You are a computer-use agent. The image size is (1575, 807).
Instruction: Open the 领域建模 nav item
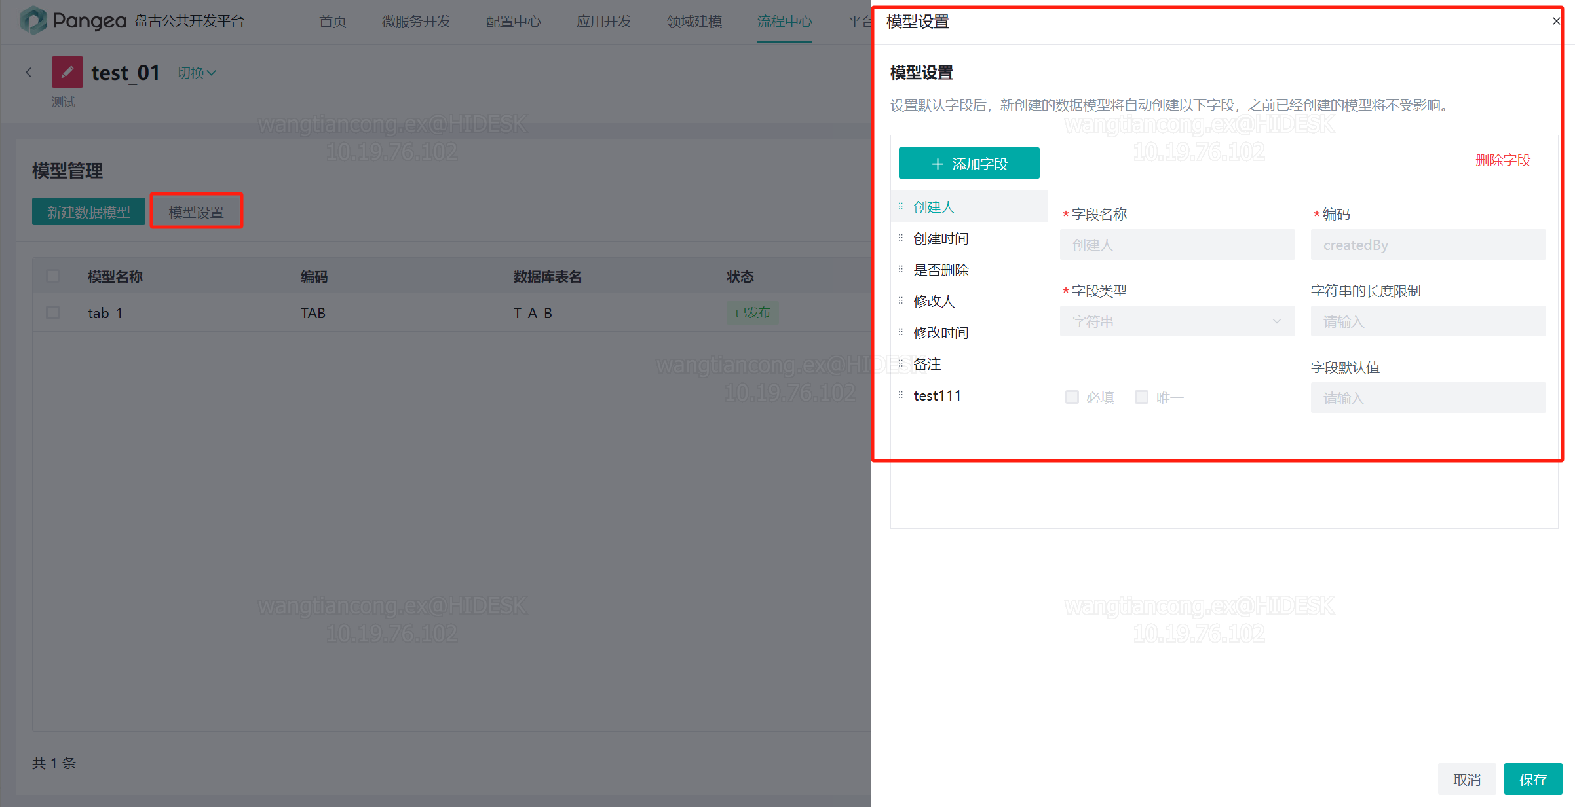(694, 22)
